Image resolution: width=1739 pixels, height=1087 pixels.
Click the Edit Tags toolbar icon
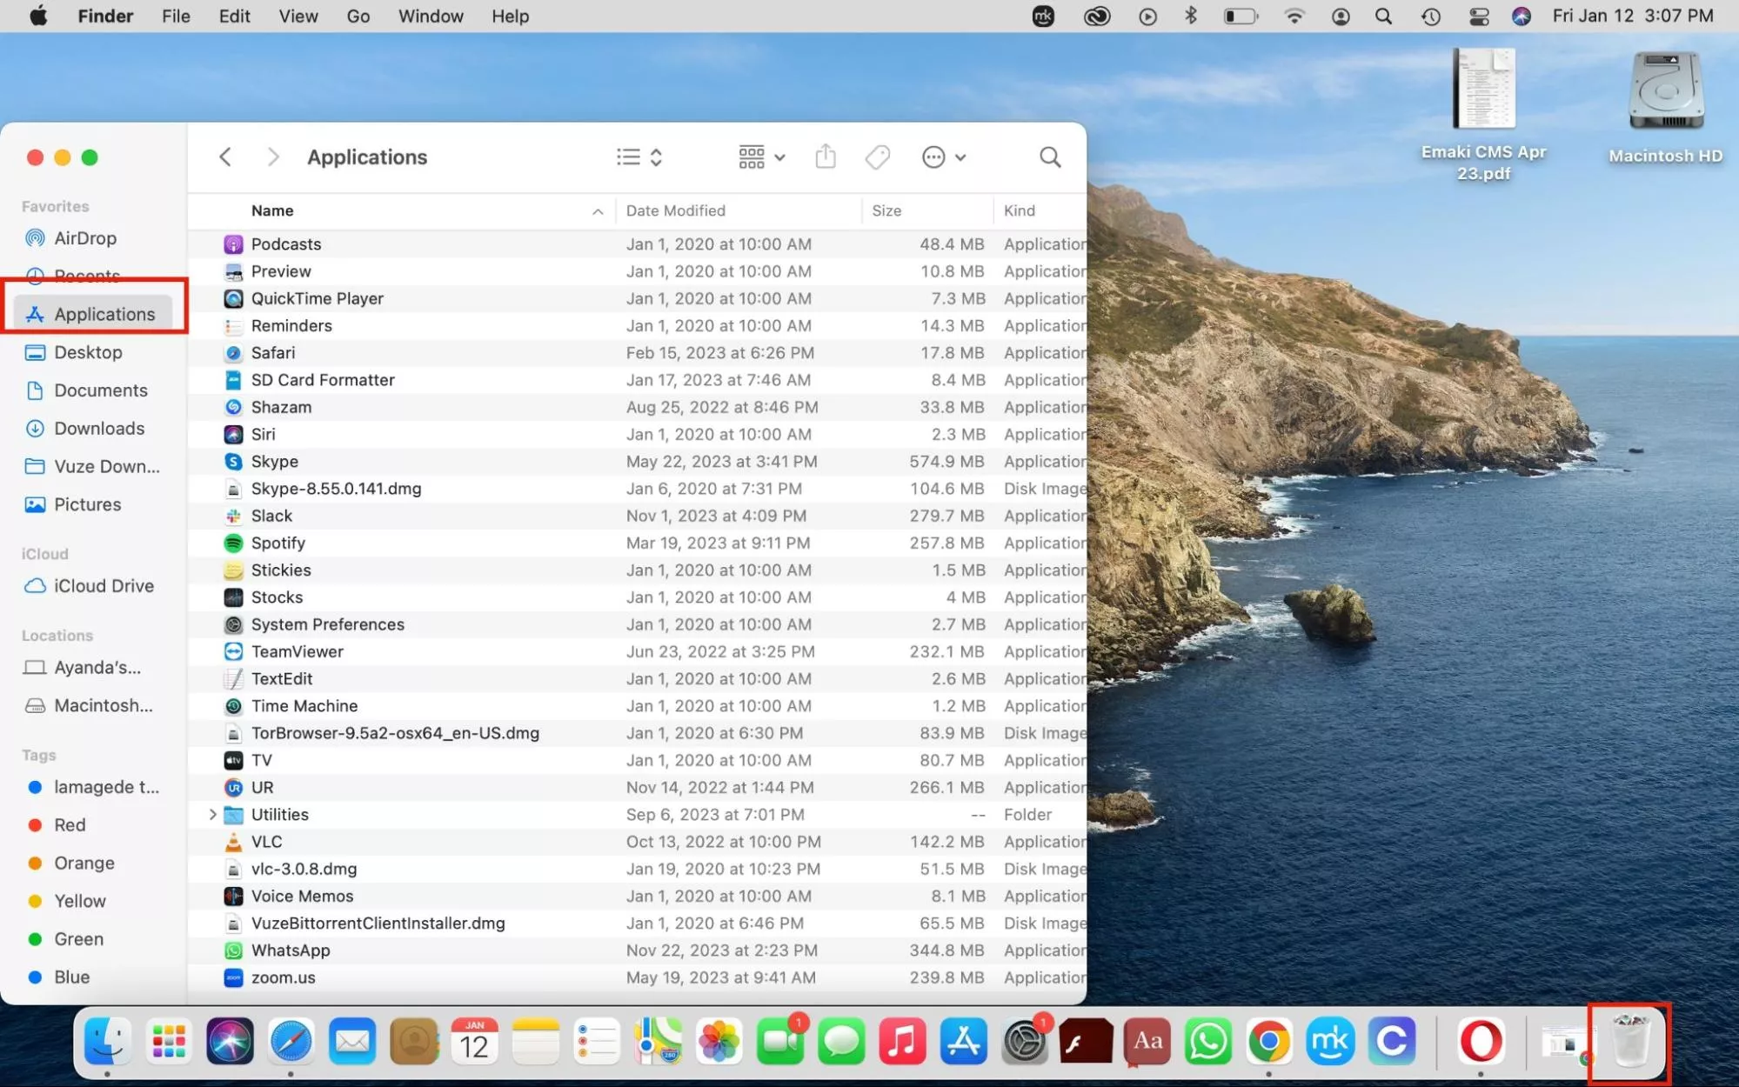878,157
